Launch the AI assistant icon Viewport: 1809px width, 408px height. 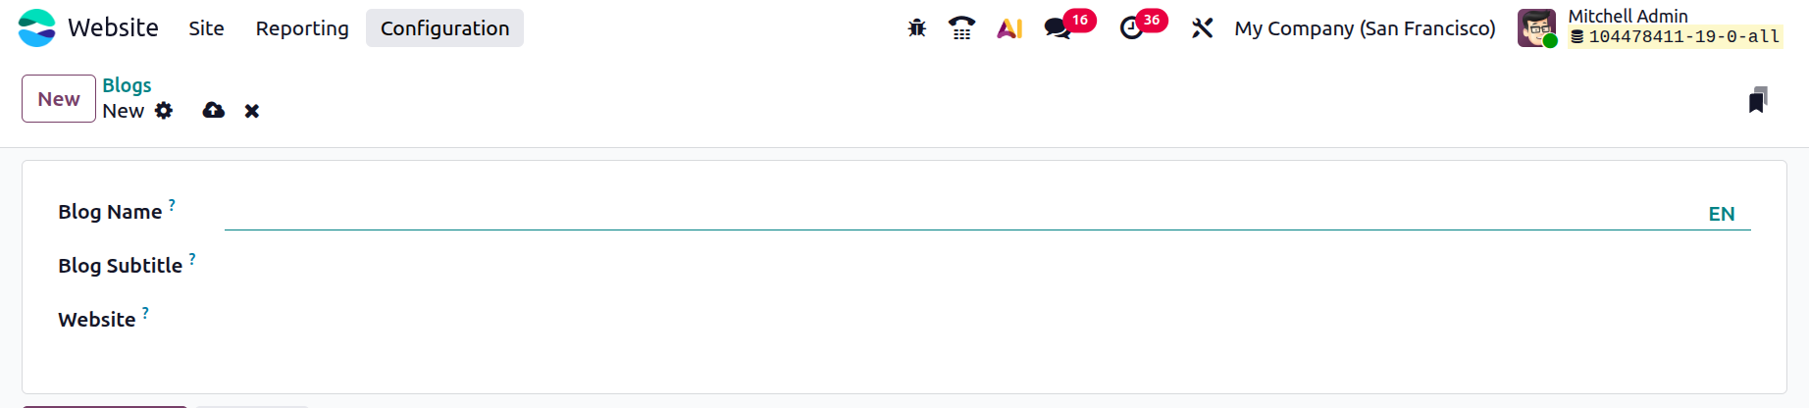[x=1009, y=28]
